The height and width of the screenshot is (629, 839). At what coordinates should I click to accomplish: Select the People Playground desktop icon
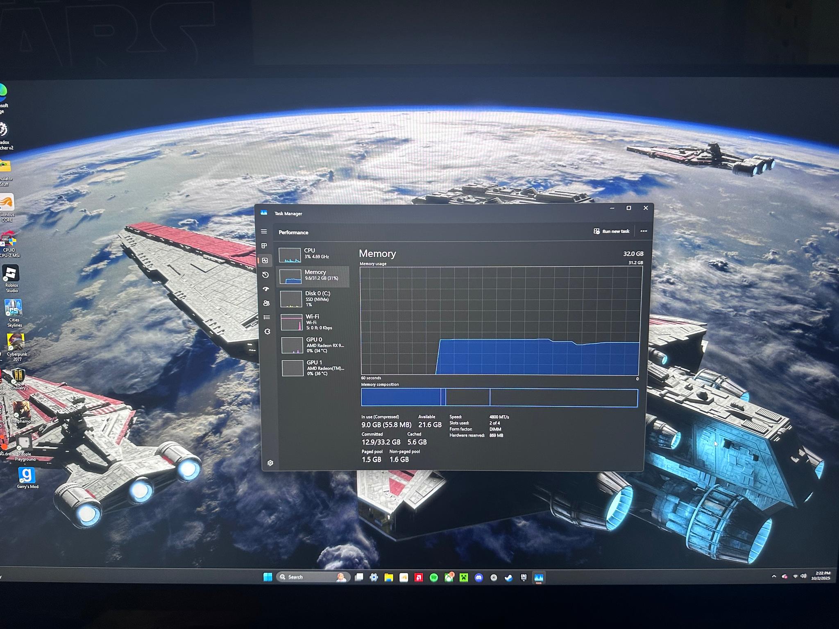pos(25,448)
